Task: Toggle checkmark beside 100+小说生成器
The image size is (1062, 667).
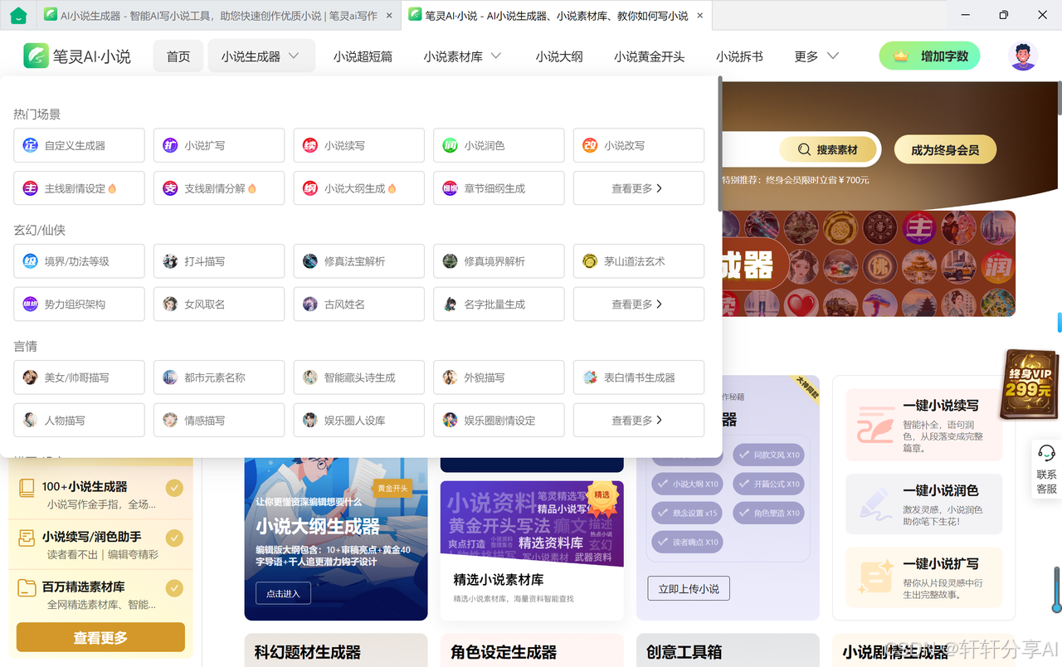Action: tap(174, 487)
